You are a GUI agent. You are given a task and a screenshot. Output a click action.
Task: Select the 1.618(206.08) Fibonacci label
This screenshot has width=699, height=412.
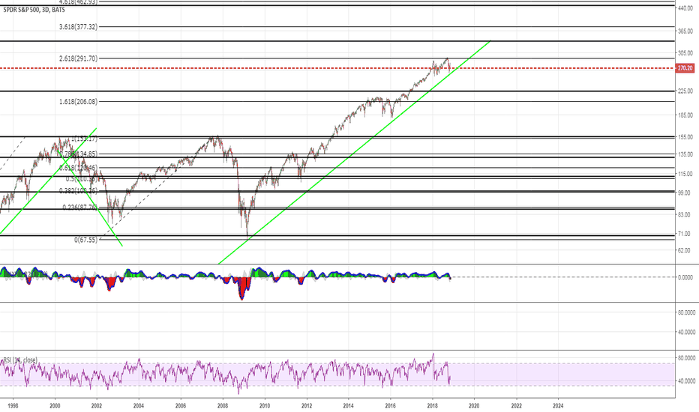(78, 102)
